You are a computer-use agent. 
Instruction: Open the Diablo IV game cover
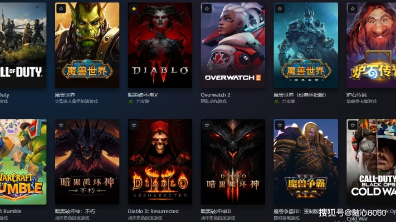160,45
